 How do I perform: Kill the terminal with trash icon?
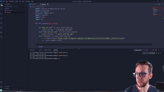tap(156, 50)
